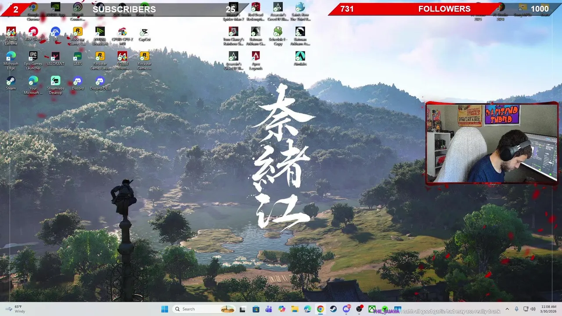The image size is (562, 316).
Task: Open the 65°F Windy weather widget
Action: pyautogui.click(x=15, y=309)
